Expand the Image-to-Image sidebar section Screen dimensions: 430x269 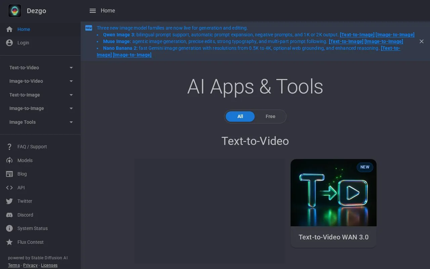tap(40, 108)
